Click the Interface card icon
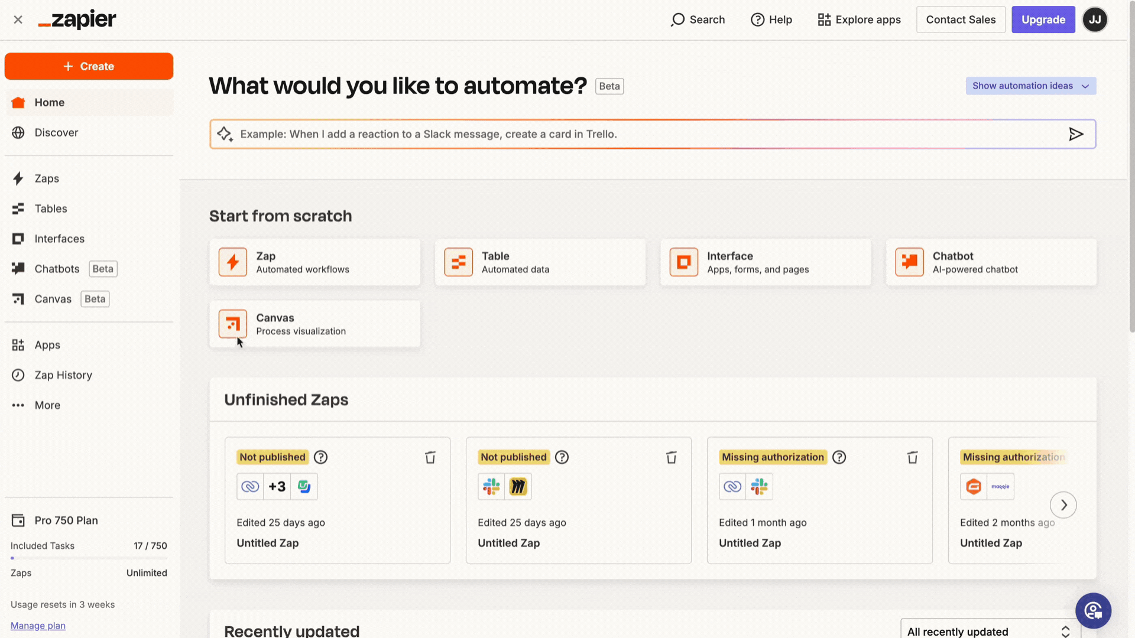The height and width of the screenshot is (638, 1135). [x=683, y=262]
